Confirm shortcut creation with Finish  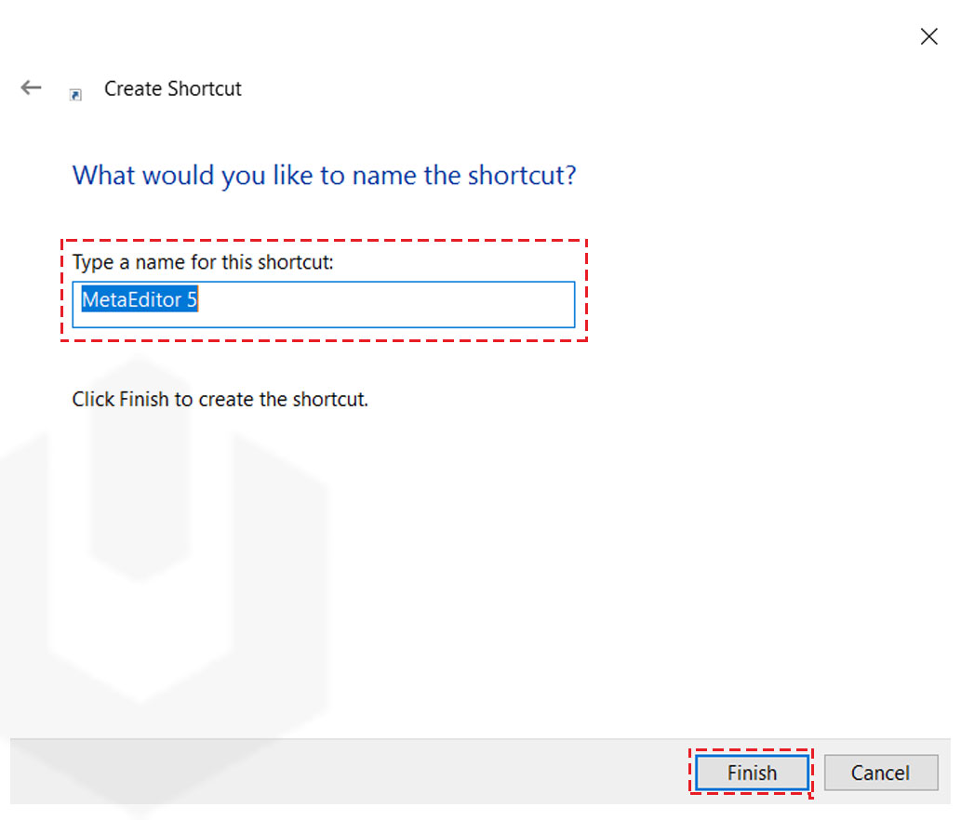coord(751,772)
